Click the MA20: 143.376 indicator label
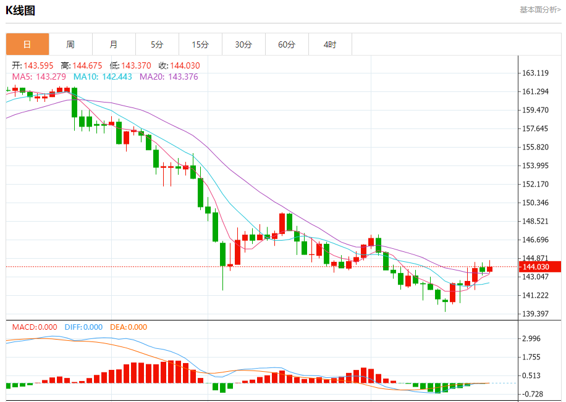Viewport: 566px width, 402px height. (169, 77)
